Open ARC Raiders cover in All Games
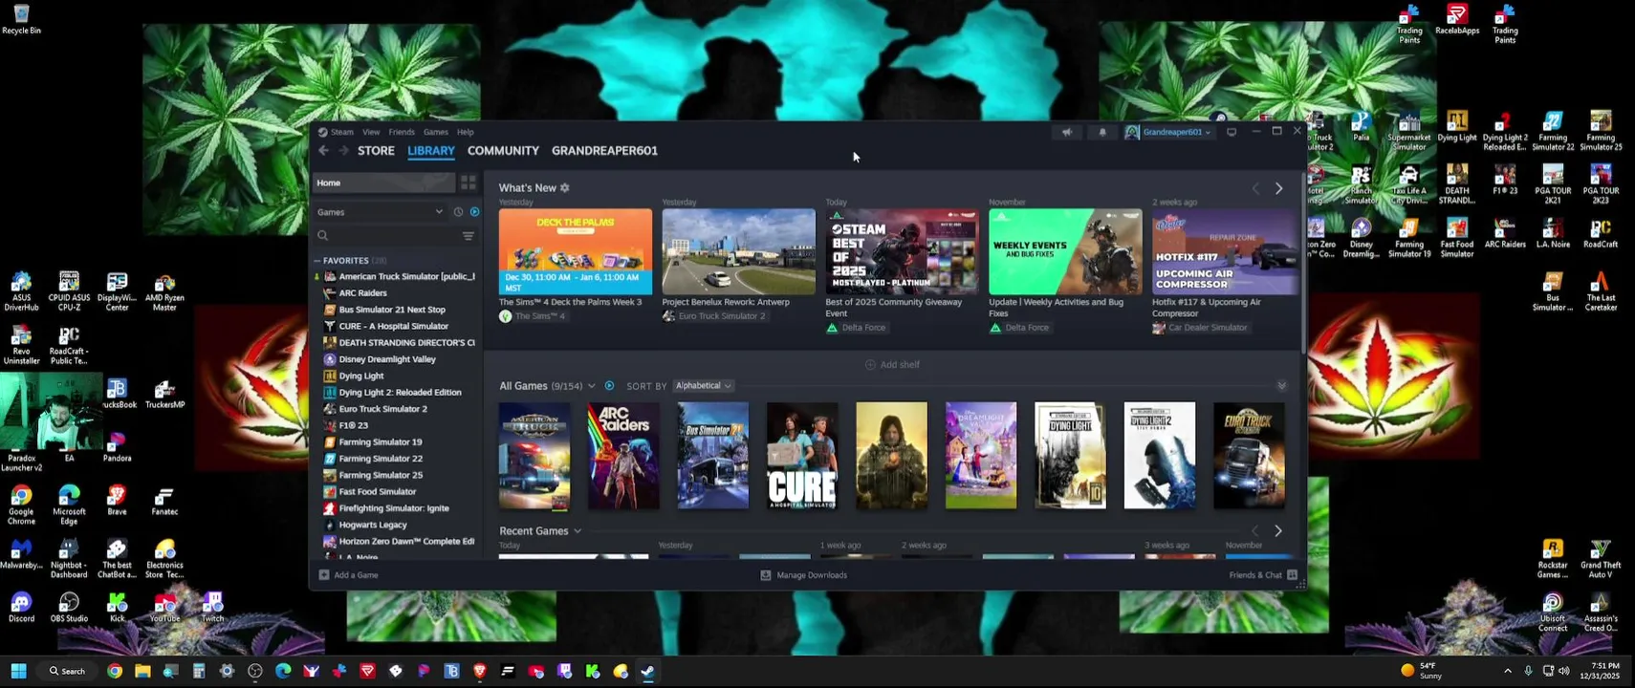The width and height of the screenshot is (1635, 688). 623,456
